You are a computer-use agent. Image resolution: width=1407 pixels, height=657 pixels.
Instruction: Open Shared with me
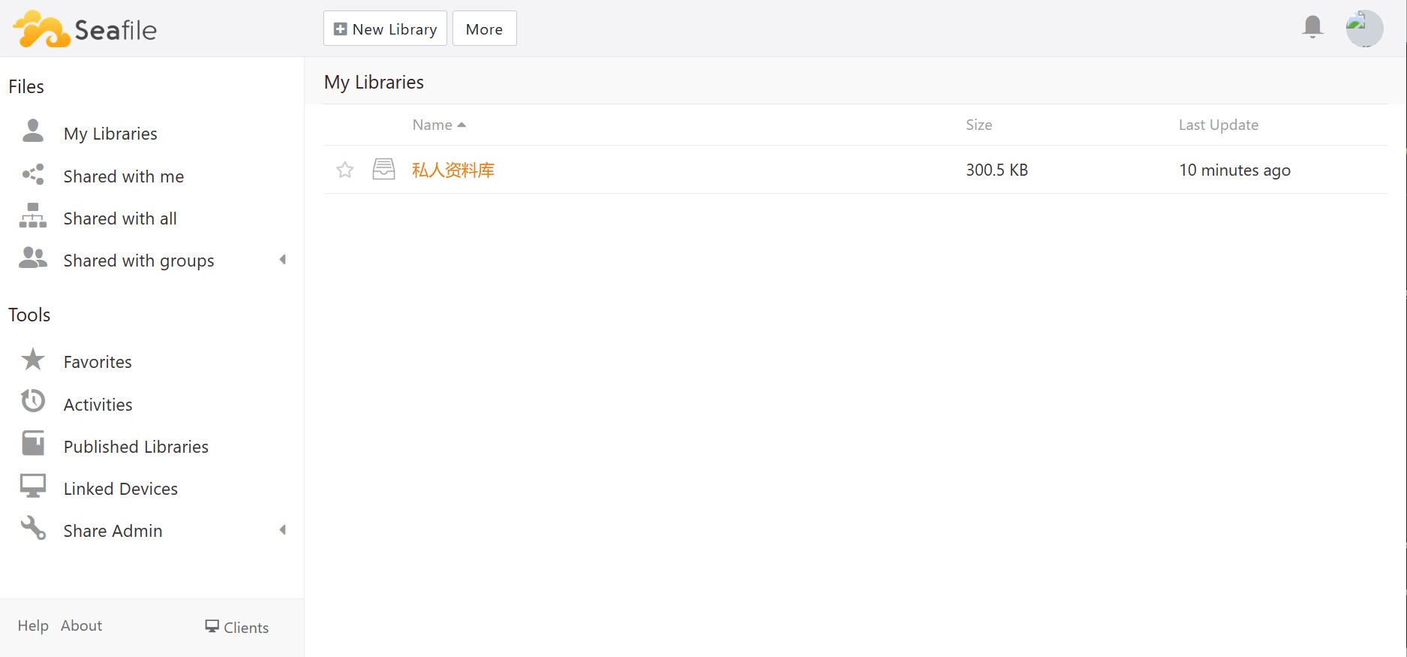(124, 176)
